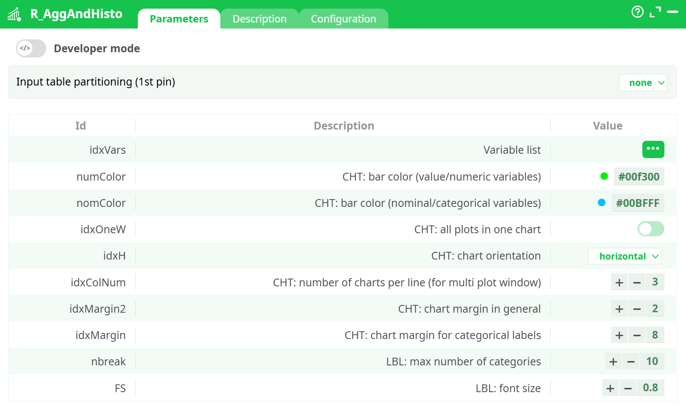Decrease FS font size with minus
The height and width of the screenshot is (409, 686).
pyautogui.click(x=628, y=388)
